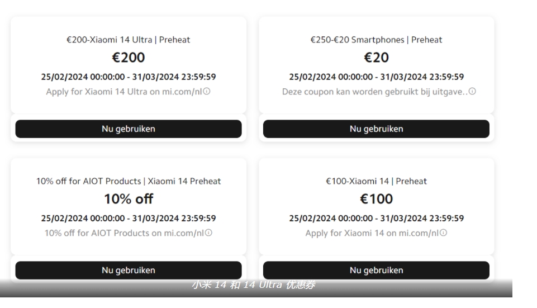Viewport: 537px width, 308px height.
Task: Select the €250-€20 Smartphones Preheat title
Action: [x=376, y=40]
